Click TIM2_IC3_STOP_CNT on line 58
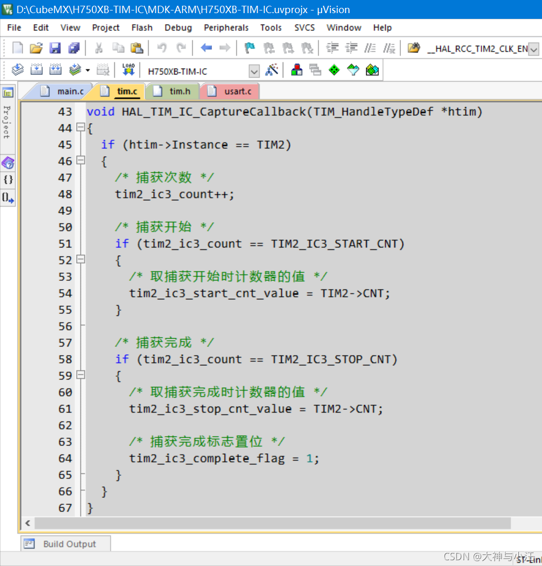542x566 pixels. tap(331, 360)
